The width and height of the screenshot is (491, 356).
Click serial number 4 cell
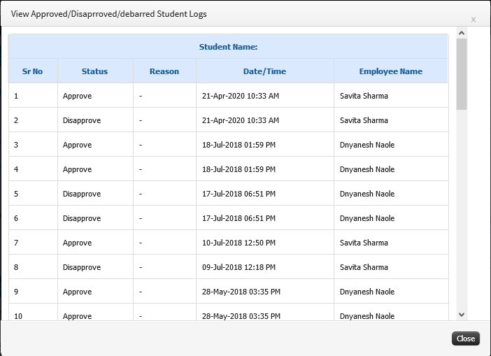point(33,169)
